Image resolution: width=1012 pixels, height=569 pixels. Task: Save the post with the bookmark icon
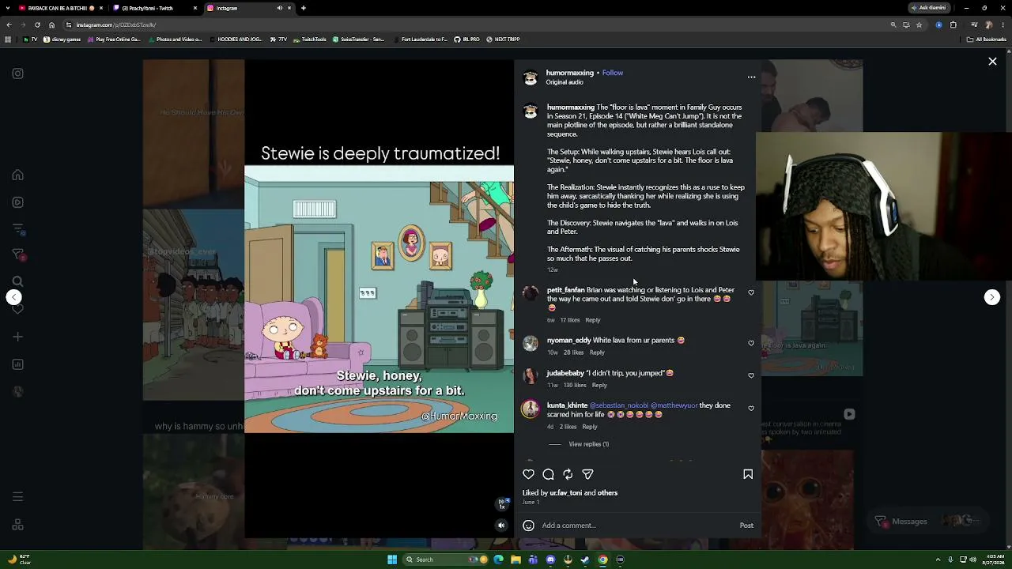[x=748, y=474]
